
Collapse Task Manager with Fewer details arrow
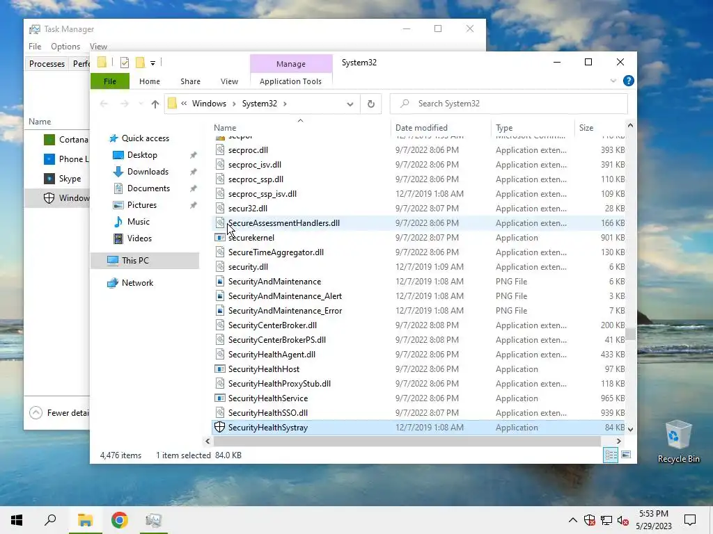click(36, 413)
